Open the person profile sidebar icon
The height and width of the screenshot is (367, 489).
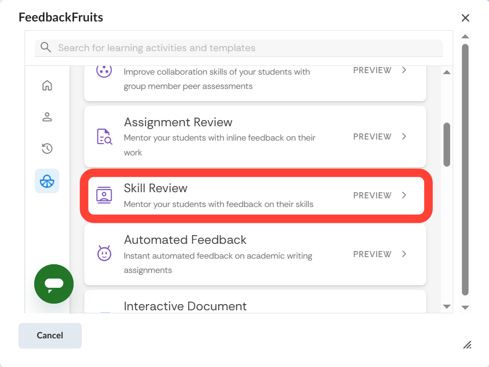click(47, 117)
